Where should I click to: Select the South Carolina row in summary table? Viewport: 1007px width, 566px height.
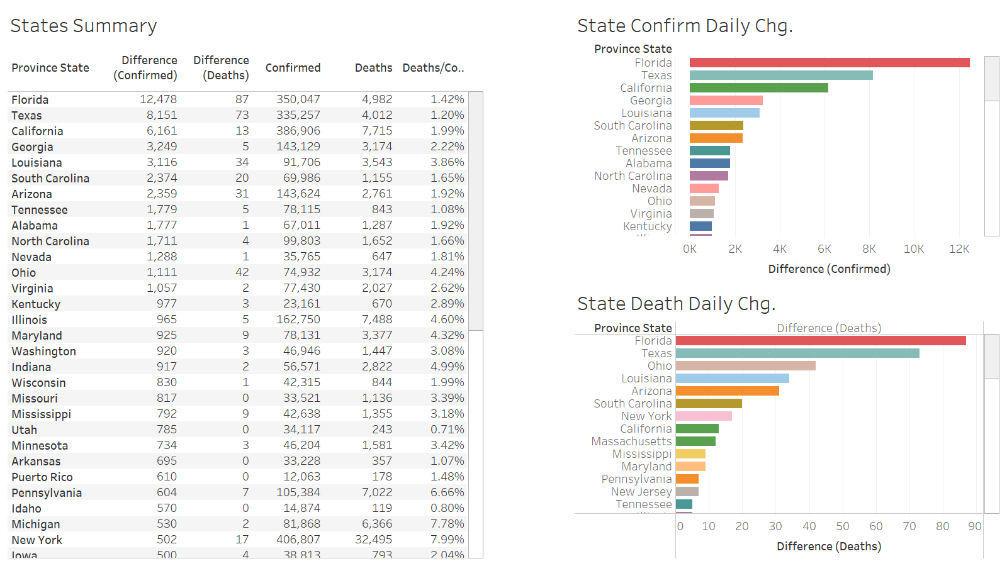point(238,178)
